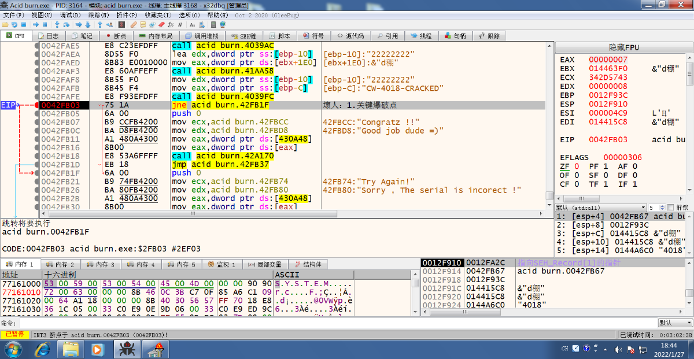694x359 pixels.
Task: Open the Patches bandage icon
Action: [134, 25]
